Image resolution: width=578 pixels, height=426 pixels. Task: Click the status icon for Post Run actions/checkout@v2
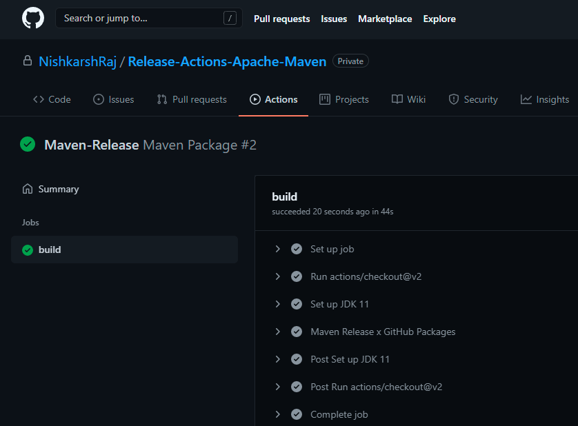pos(297,387)
